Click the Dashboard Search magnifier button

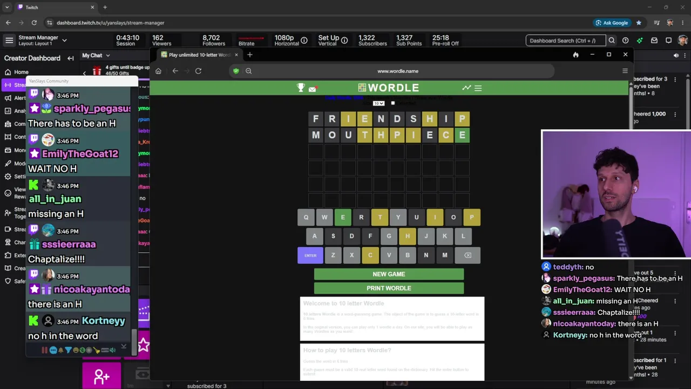[612, 41]
